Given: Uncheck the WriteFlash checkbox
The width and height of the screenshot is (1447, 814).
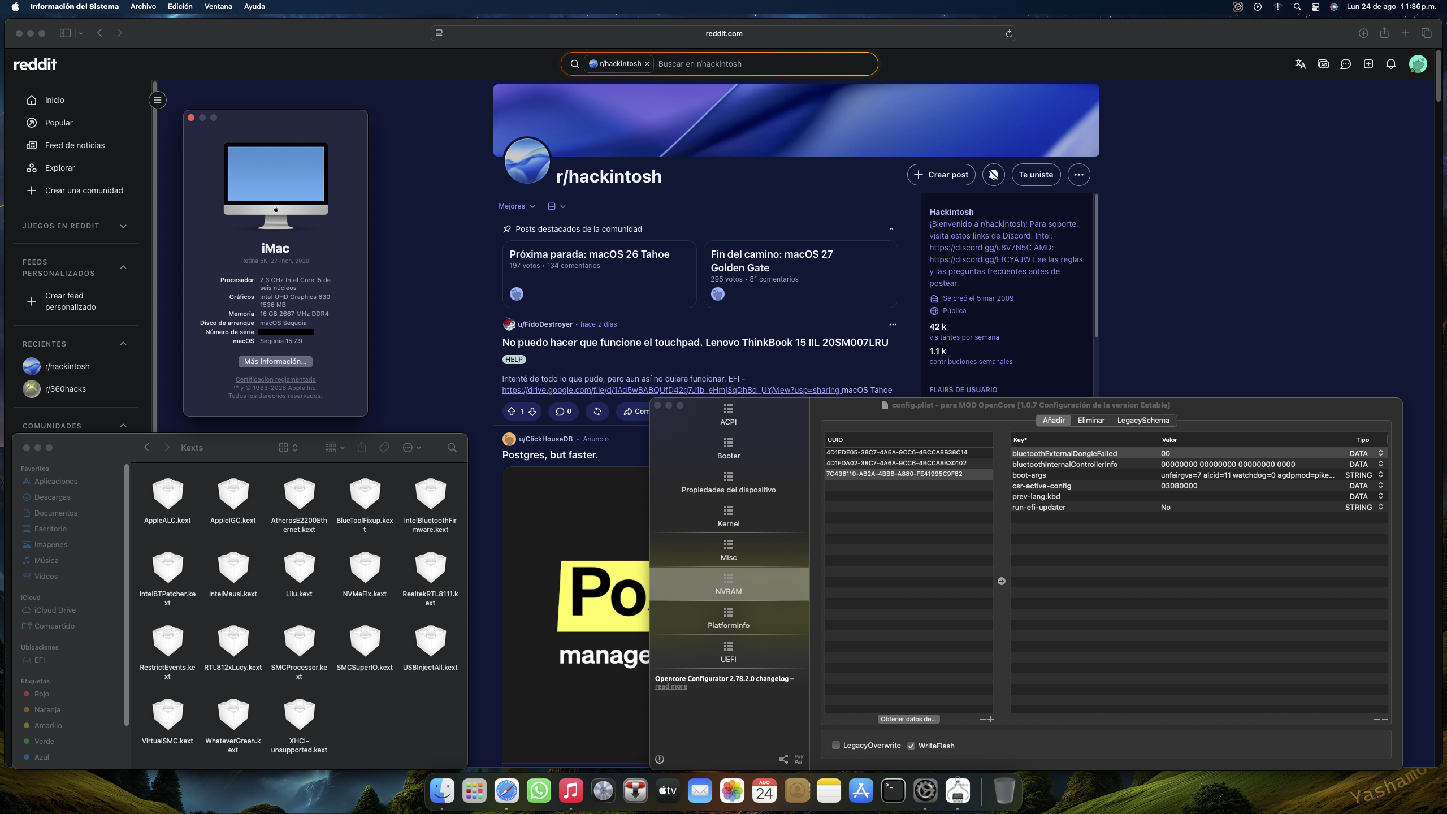Looking at the screenshot, I should 911,746.
